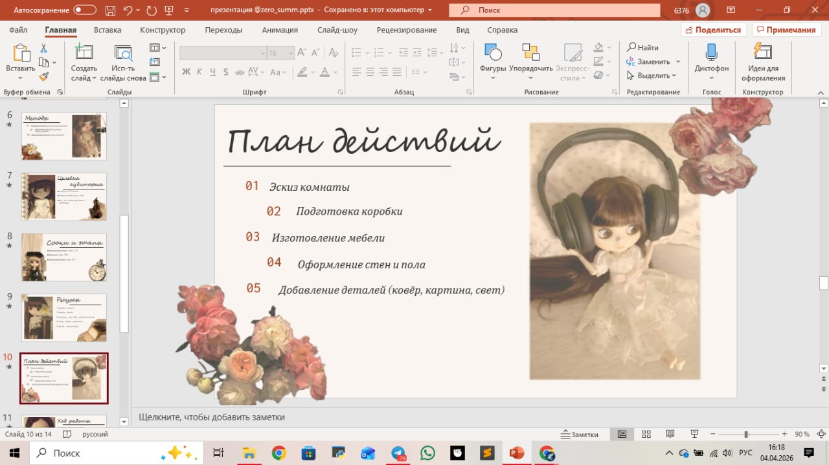This screenshot has width=829, height=465.
Task: Click the center align paragraph icon
Action: [370, 72]
